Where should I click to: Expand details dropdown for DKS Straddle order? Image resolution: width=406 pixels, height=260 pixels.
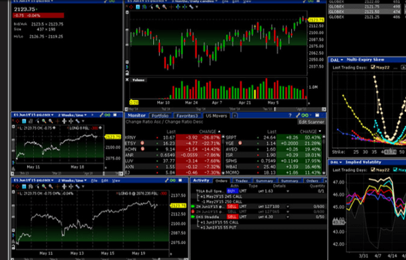[x=288, y=217]
